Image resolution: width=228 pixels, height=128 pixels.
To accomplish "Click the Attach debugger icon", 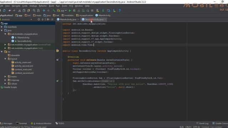I will click(88, 11).
